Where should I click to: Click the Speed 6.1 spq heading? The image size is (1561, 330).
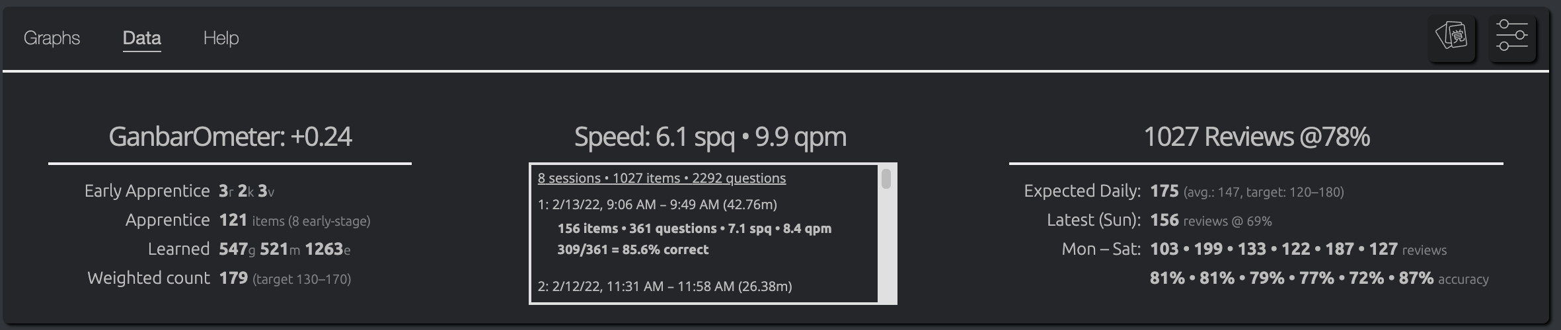[710, 137]
